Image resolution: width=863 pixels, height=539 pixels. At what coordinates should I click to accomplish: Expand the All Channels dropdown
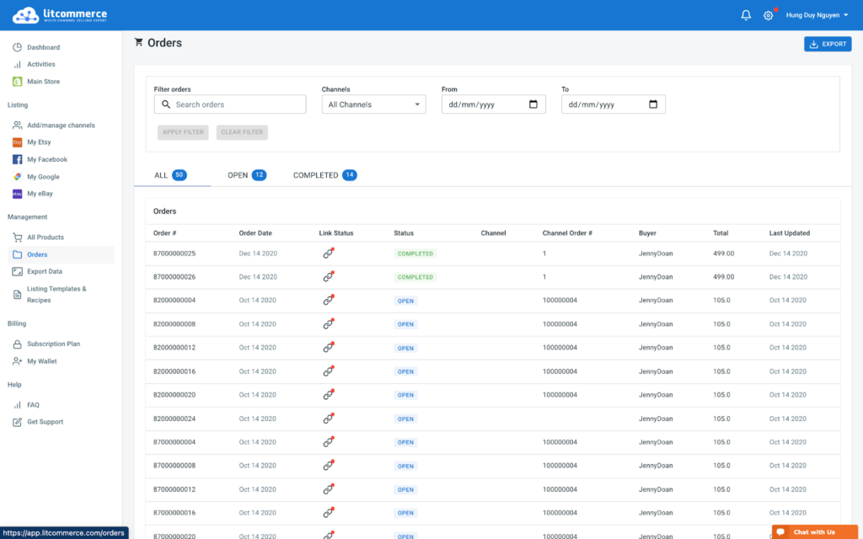(373, 104)
